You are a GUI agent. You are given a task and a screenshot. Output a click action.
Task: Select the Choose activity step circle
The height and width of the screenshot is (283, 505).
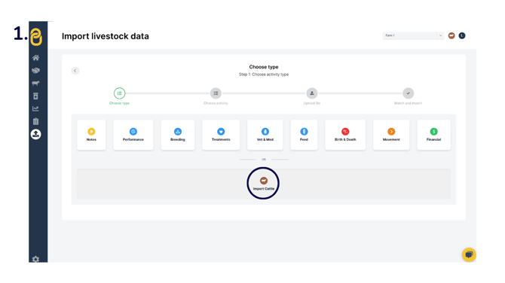coord(216,93)
